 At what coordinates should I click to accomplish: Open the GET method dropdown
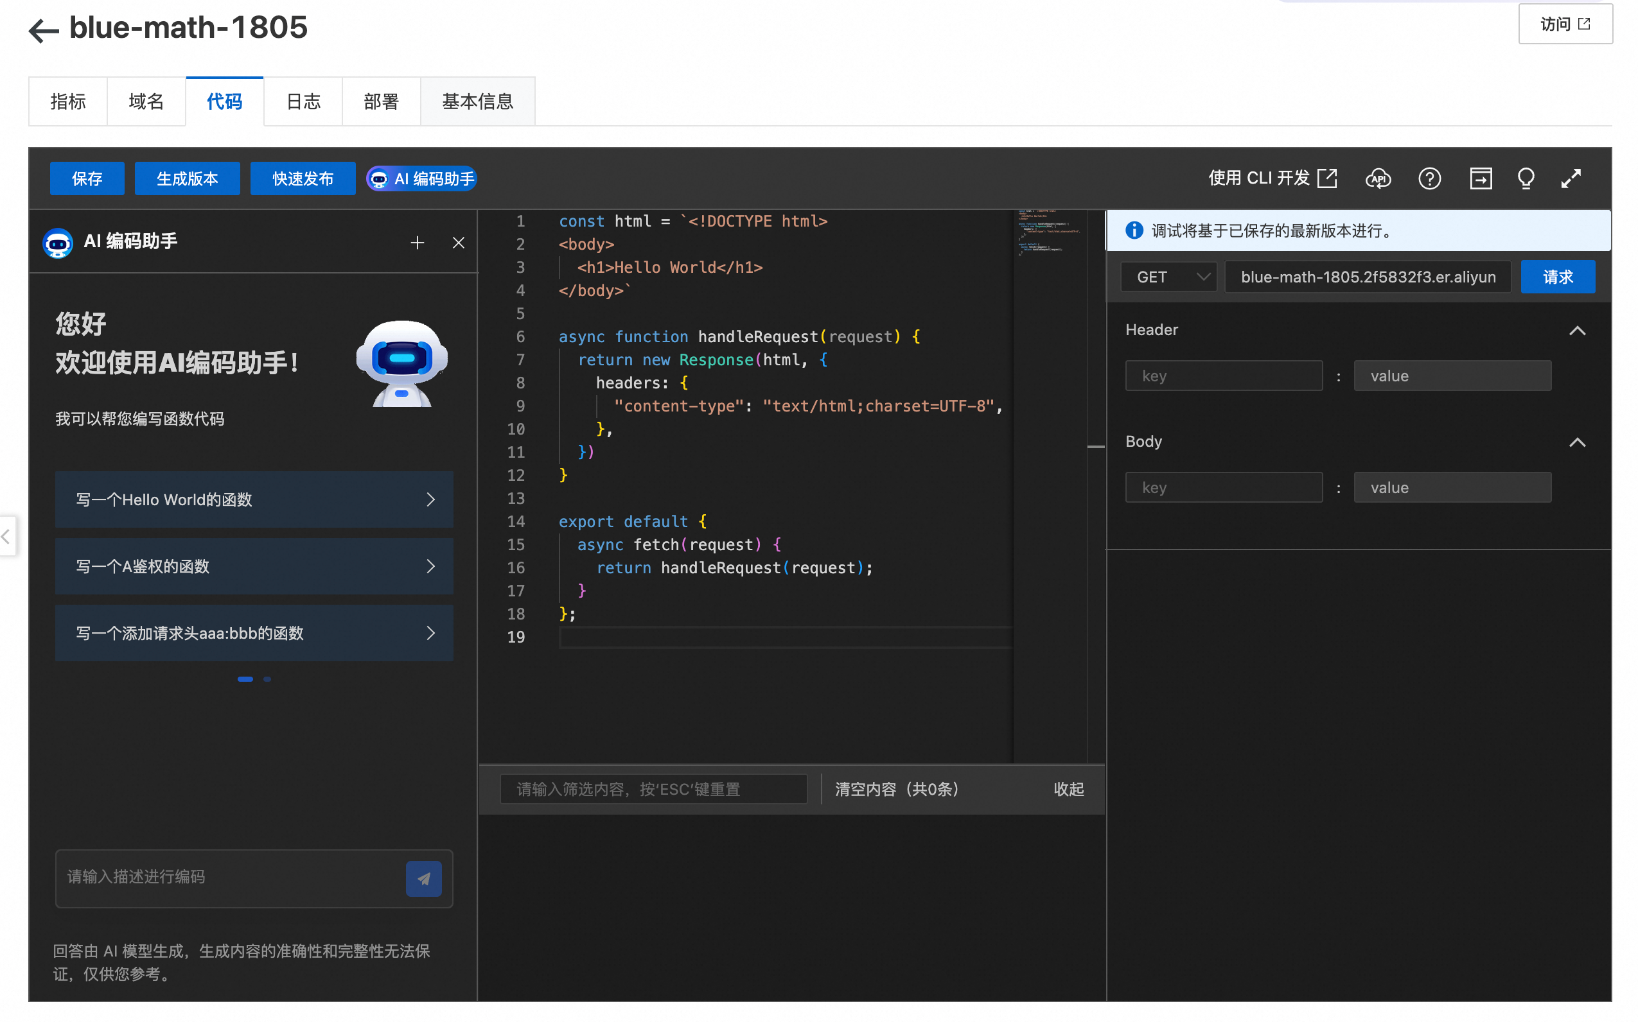[1168, 277]
